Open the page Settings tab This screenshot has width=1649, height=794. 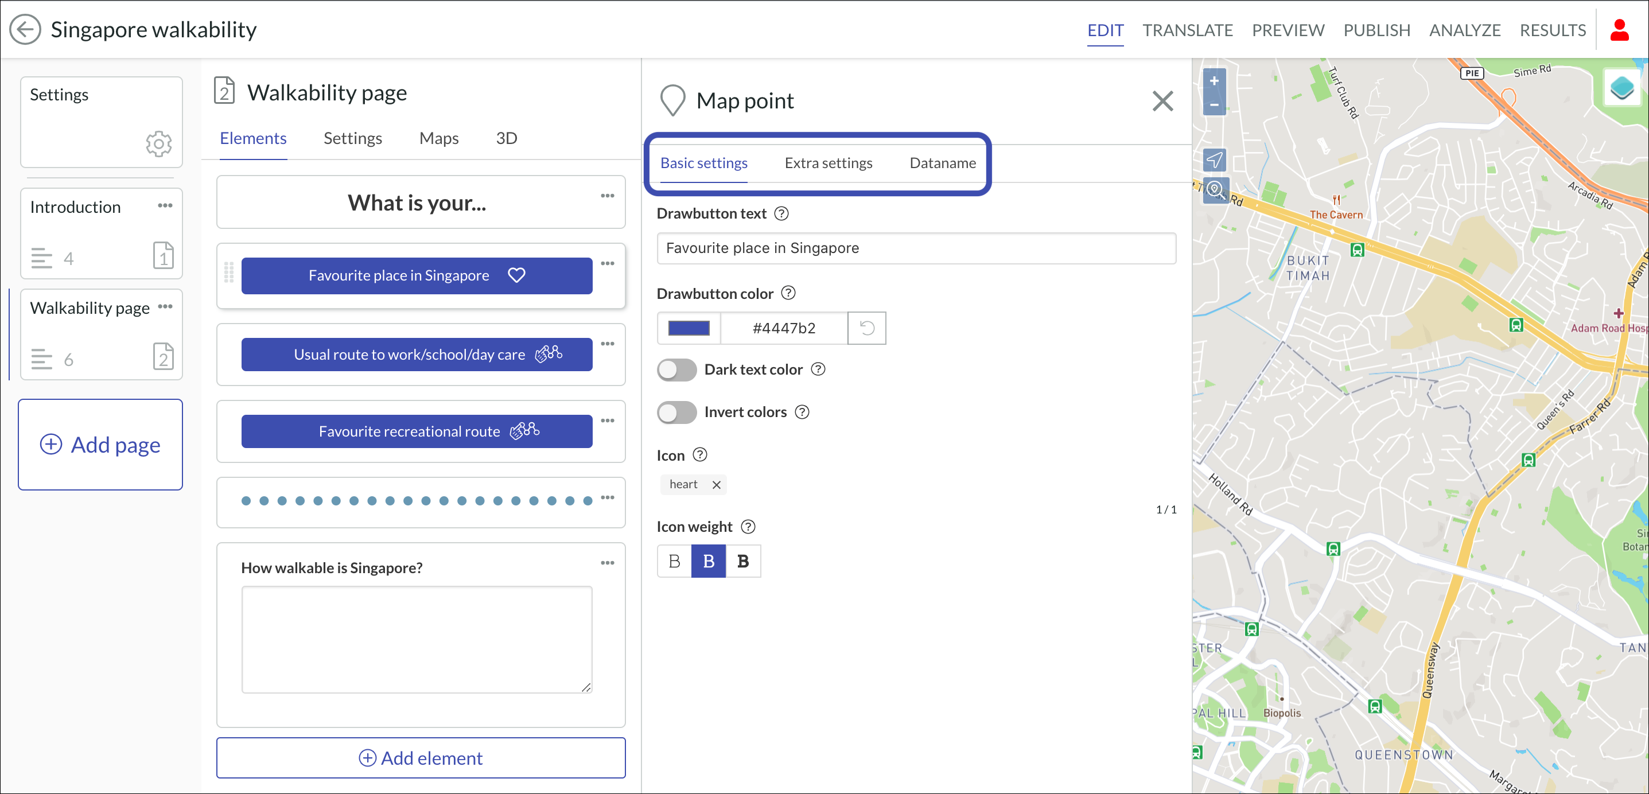tap(353, 138)
